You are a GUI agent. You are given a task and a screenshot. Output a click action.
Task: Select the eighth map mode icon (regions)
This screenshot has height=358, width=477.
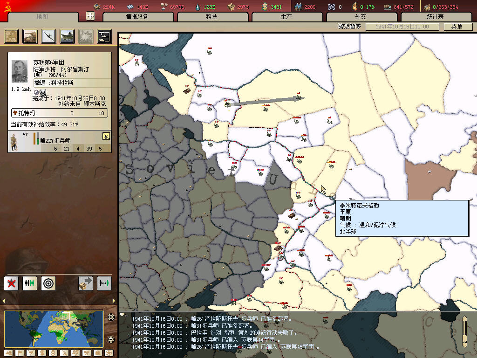[x=87, y=353]
